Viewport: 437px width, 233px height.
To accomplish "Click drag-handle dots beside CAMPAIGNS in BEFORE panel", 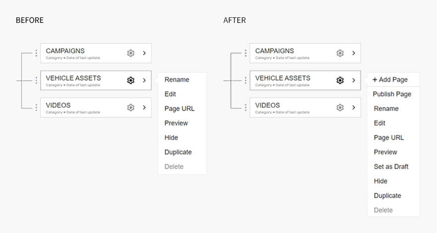I will click(x=36, y=53).
